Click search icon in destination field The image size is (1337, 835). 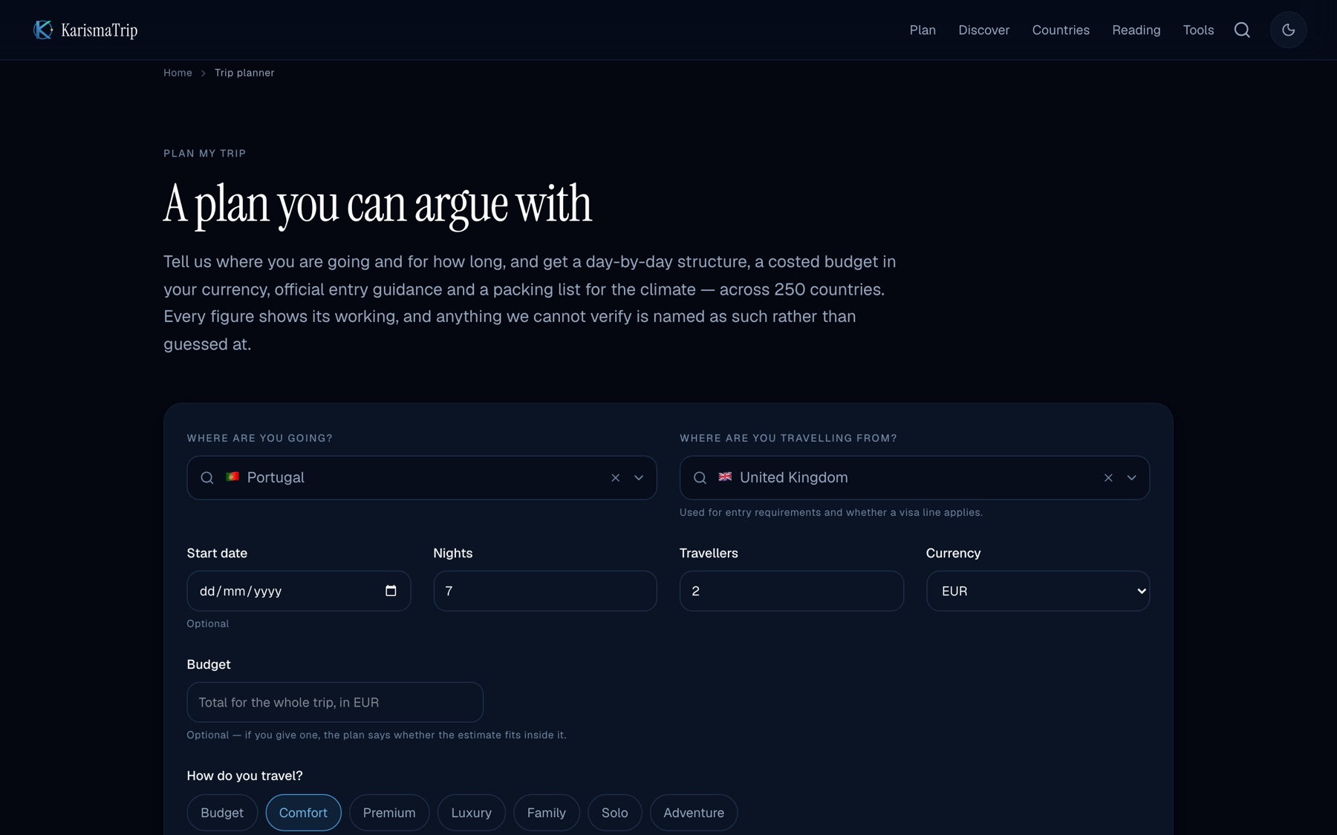pos(207,478)
